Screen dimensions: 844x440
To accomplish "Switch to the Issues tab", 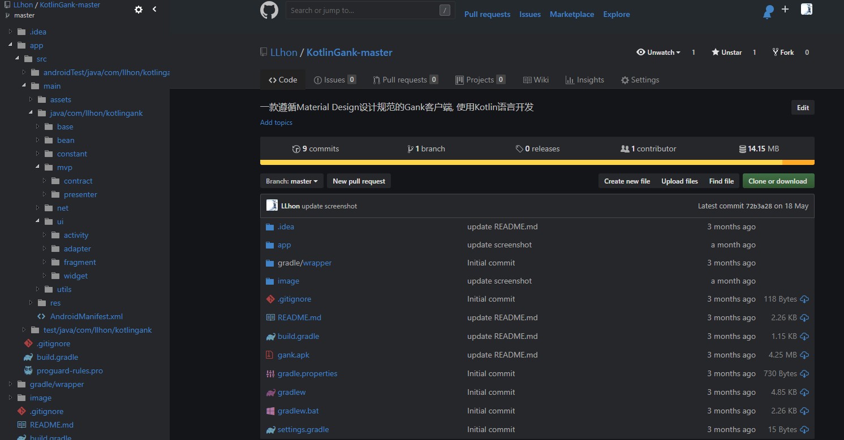I will point(335,80).
